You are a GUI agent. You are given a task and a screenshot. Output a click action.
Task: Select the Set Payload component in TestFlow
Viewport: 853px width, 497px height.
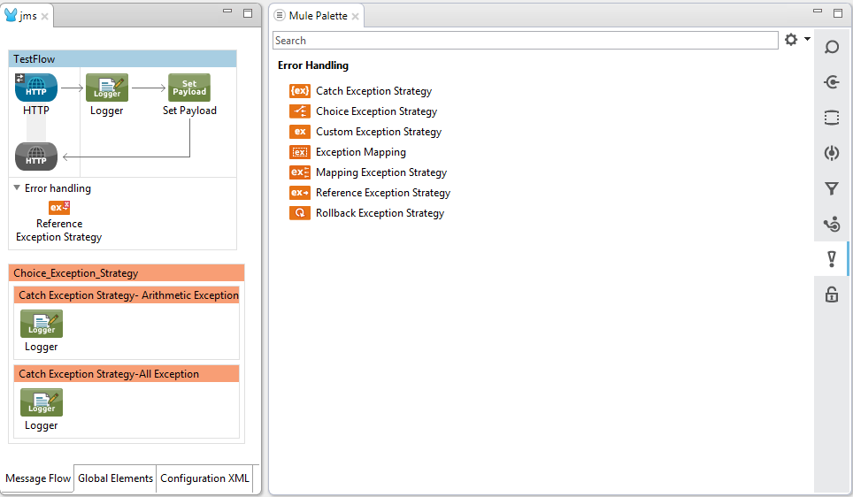coord(189,87)
